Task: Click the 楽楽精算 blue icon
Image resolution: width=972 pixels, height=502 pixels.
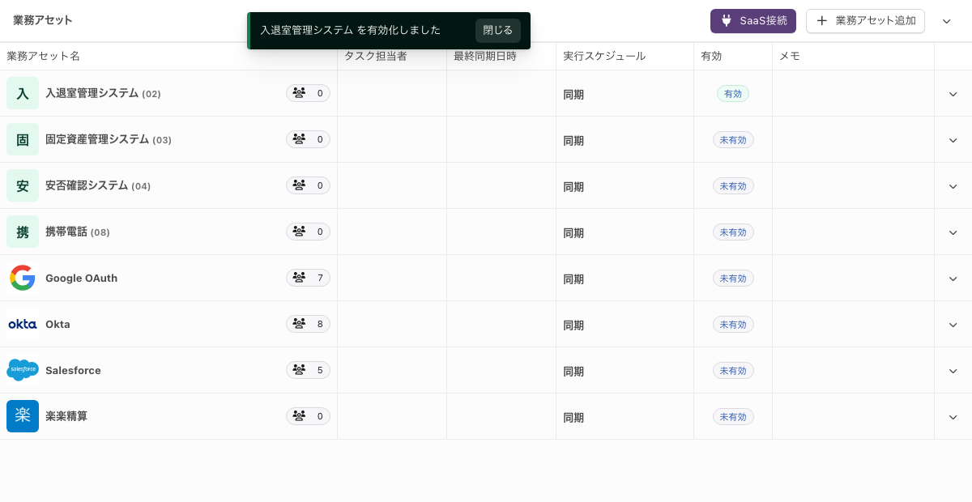Action: (23, 416)
